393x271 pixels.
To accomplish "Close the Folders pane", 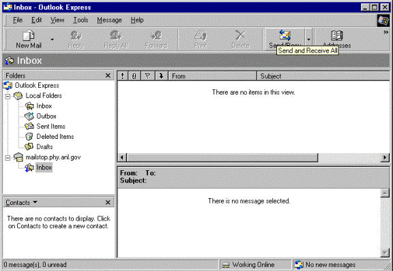I will 108,76.
